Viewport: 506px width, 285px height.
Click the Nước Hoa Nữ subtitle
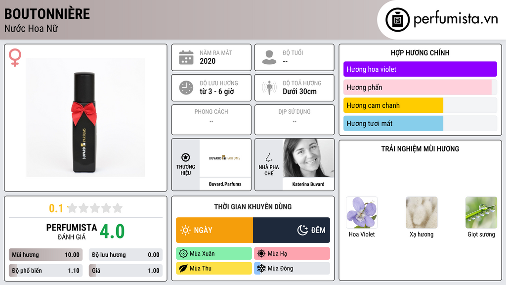31,29
